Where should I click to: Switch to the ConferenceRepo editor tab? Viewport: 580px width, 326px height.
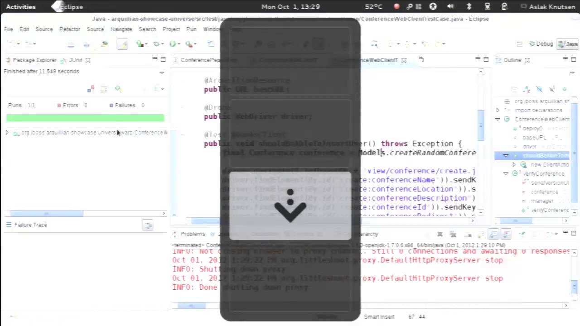tap(199, 60)
